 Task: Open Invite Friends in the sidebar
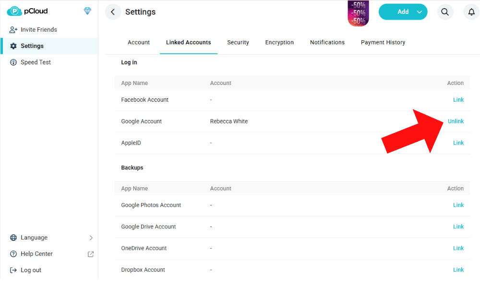click(x=38, y=30)
